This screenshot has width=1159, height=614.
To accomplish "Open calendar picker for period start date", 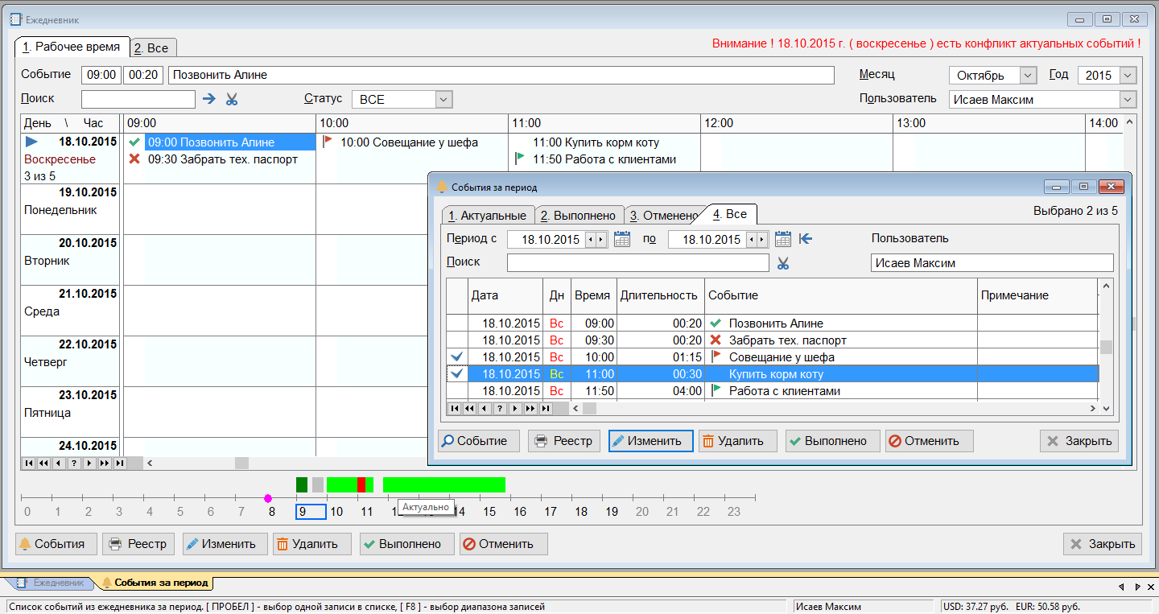I will tap(621, 239).
